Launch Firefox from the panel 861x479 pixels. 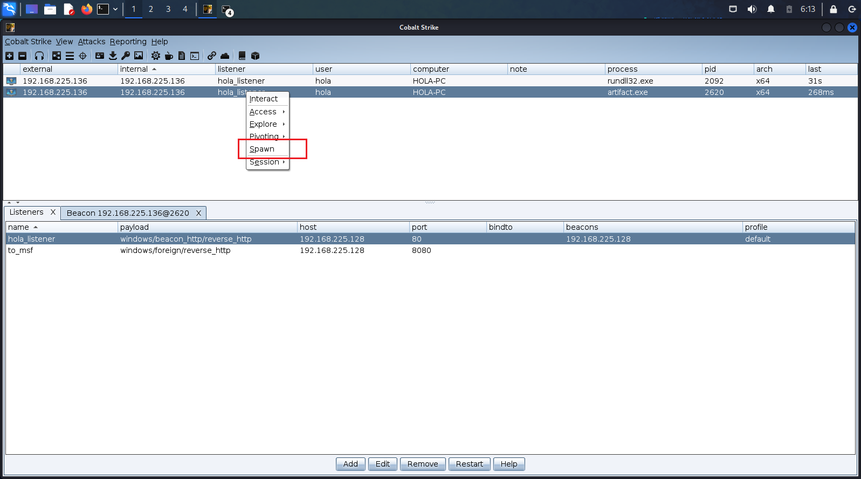click(87, 9)
